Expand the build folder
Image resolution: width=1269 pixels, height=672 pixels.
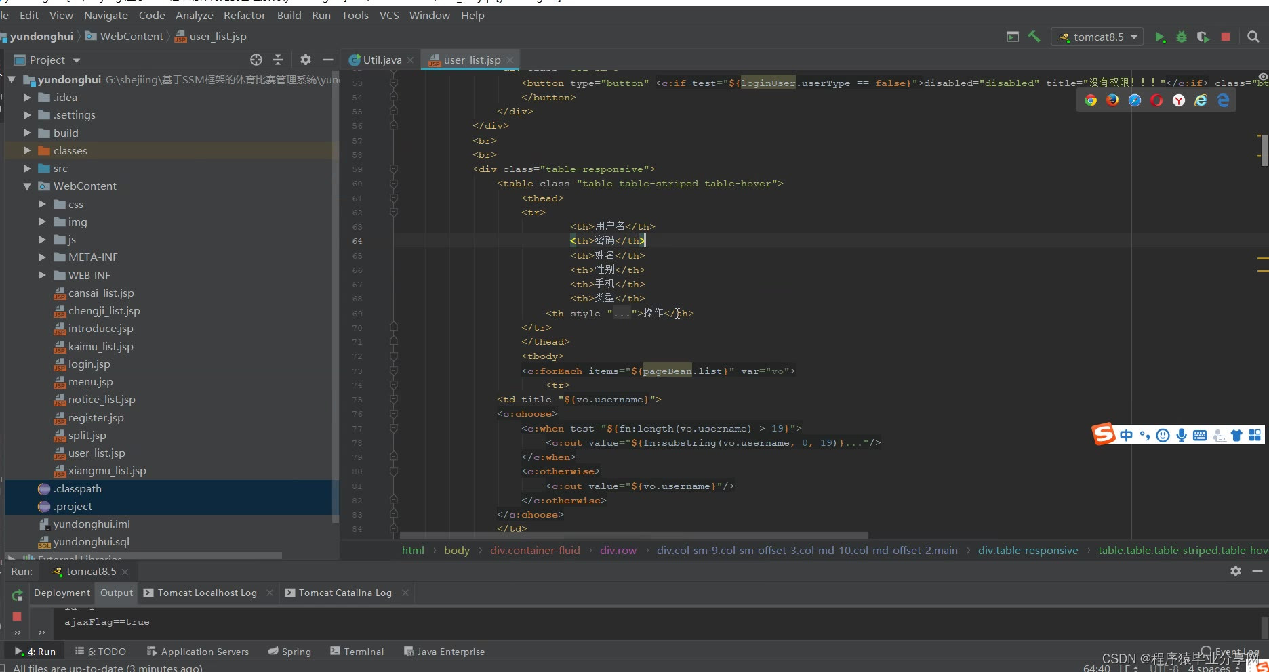[27, 133]
